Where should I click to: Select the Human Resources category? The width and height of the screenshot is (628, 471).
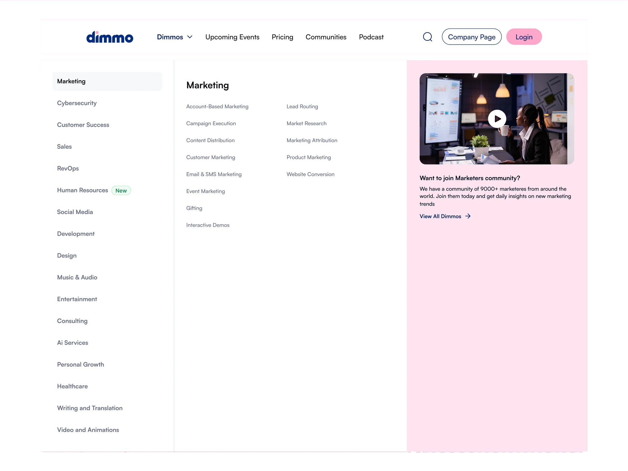(83, 190)
